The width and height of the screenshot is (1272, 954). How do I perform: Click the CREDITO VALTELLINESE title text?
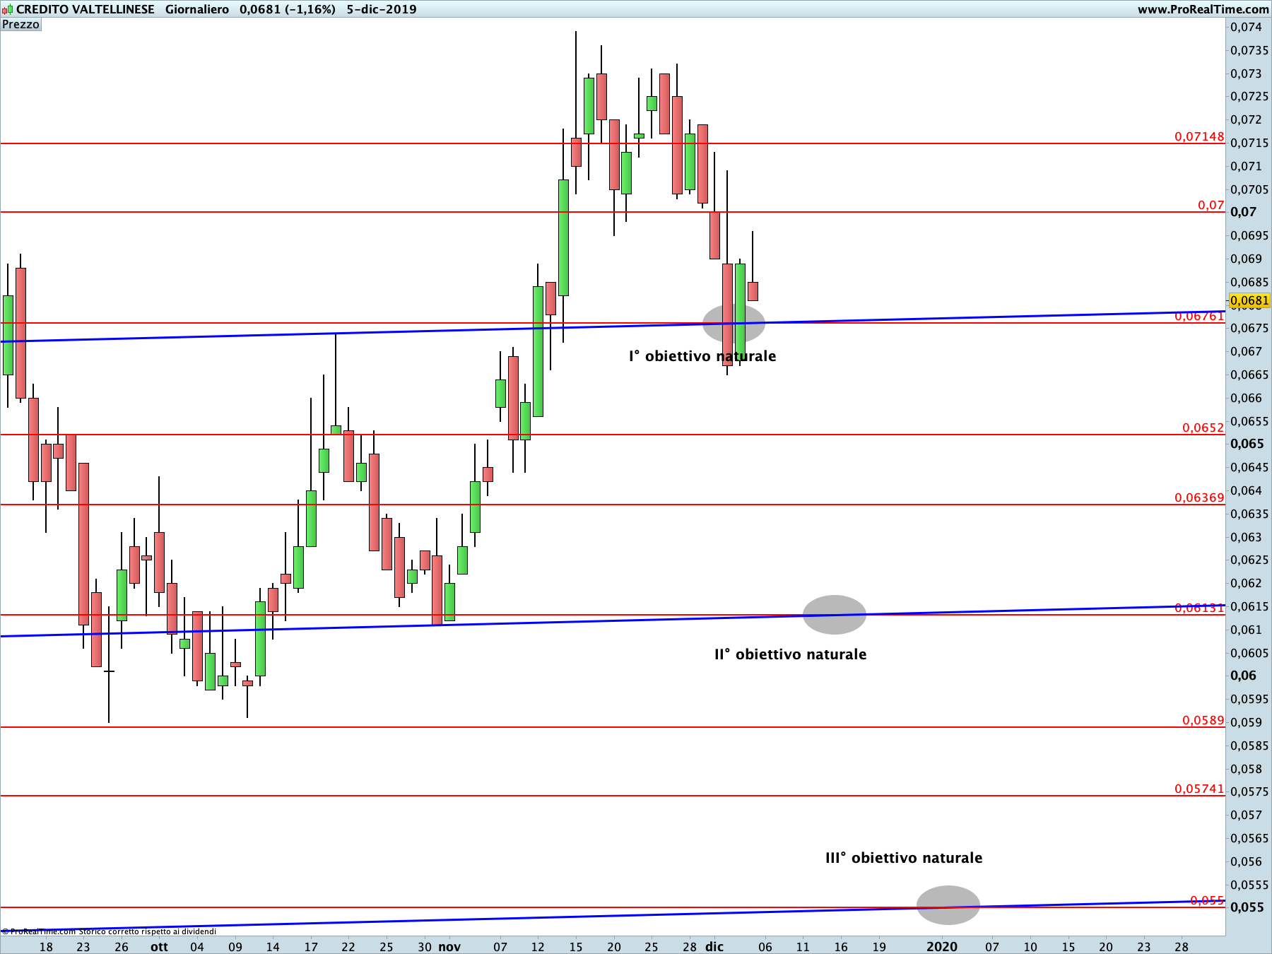point(86,9)
